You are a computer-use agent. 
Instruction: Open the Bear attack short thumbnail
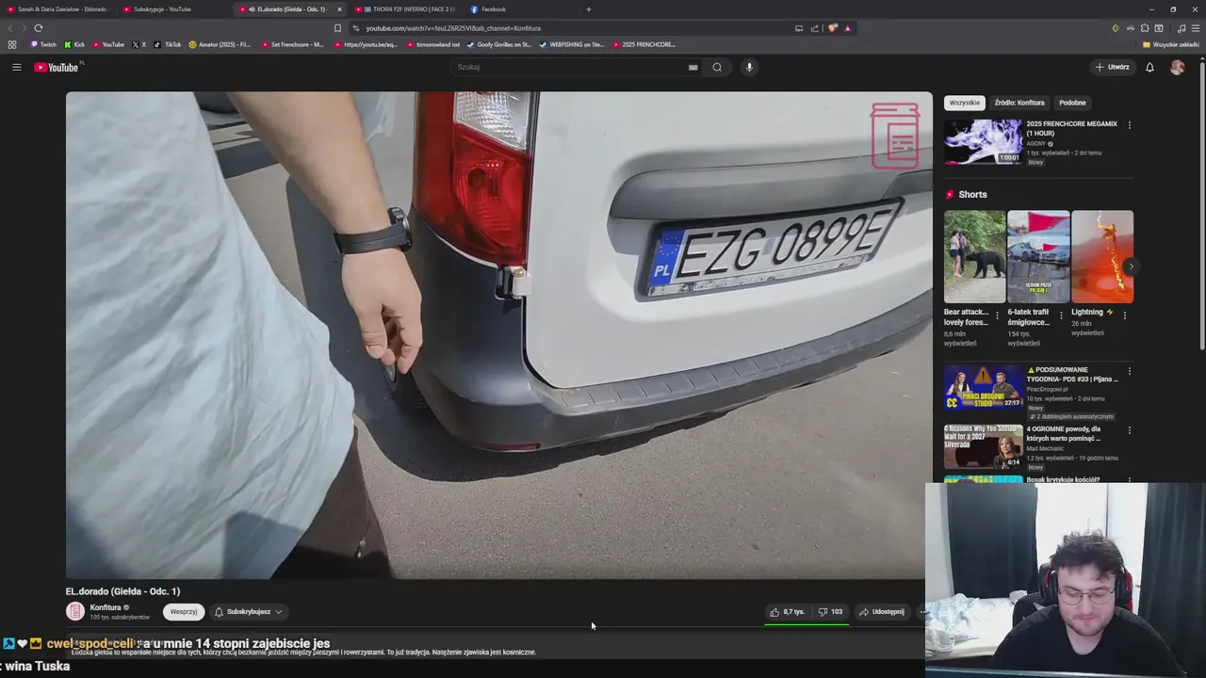tap(974, 256)
